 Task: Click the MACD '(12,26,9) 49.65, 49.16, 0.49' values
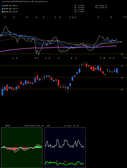34,126
